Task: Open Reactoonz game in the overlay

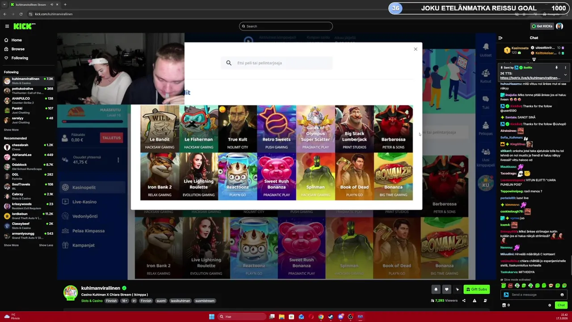Action: point(237,176)
